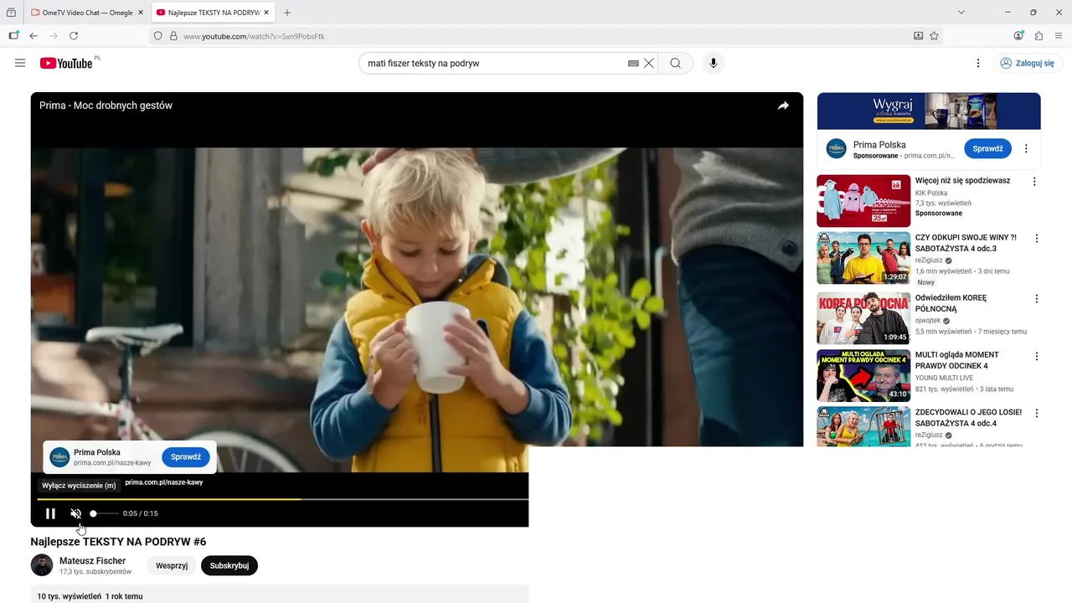
Task: Adjust the volume slider
Action: pos(104,513)
